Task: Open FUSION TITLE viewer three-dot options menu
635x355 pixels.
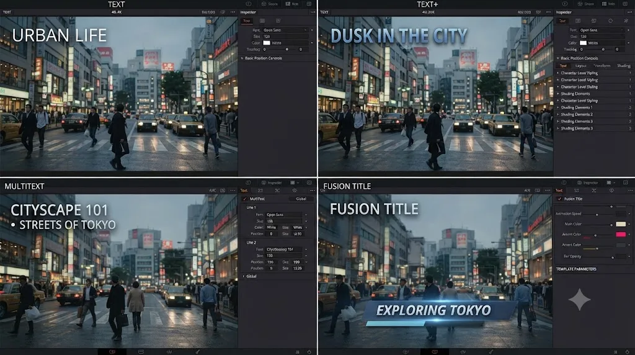Action: tap(548, 191)
